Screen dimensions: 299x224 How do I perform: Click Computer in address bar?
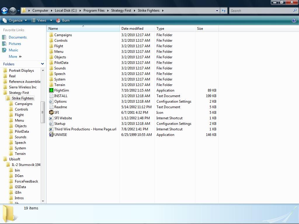40,10
